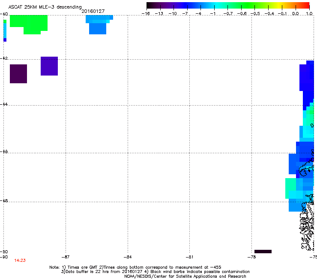The image size is (317, 279).
Task: Click the black bar near -78 longitude at -50
Action: (x=263, y=252)
